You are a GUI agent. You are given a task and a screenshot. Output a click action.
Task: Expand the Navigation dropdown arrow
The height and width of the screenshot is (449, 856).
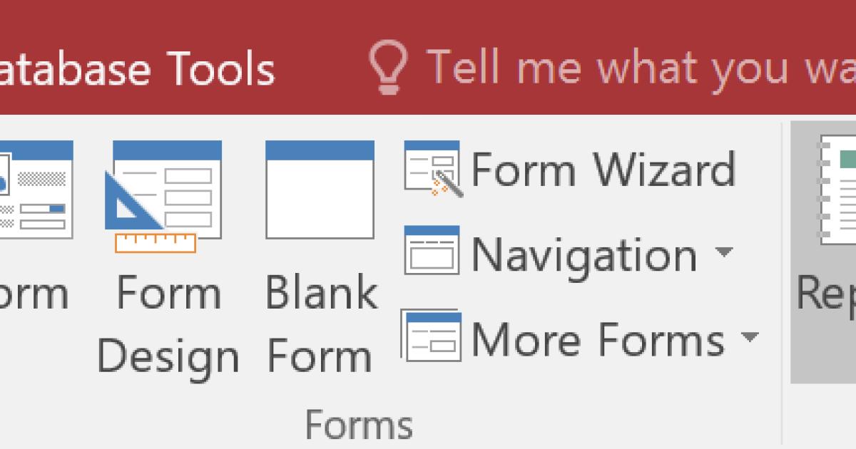723,252
